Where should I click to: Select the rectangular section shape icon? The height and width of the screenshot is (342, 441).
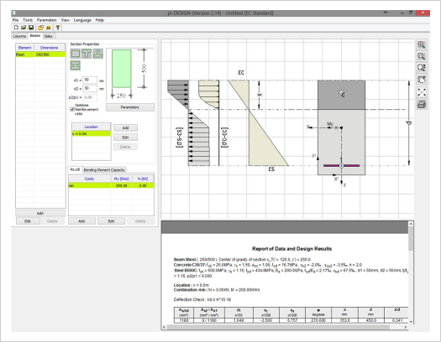75,54
